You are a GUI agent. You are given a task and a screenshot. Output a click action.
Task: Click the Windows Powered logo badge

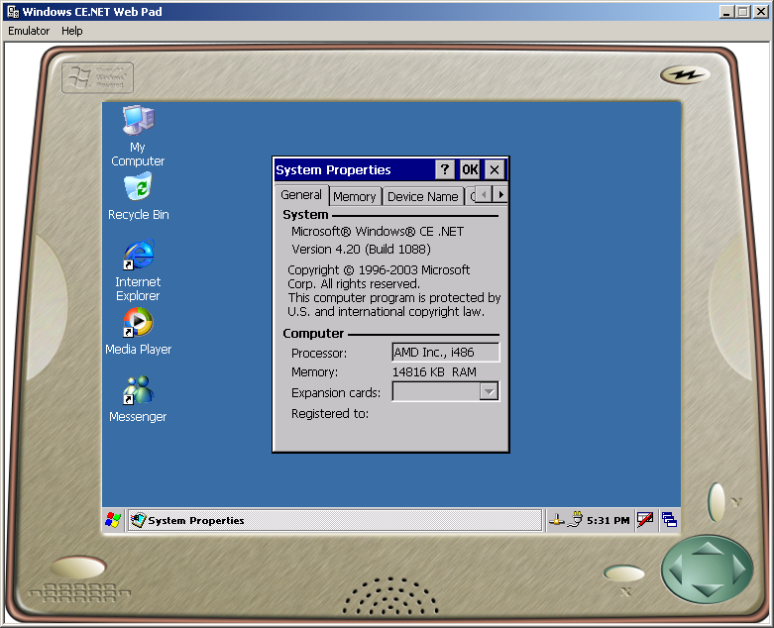coord(97,77)
